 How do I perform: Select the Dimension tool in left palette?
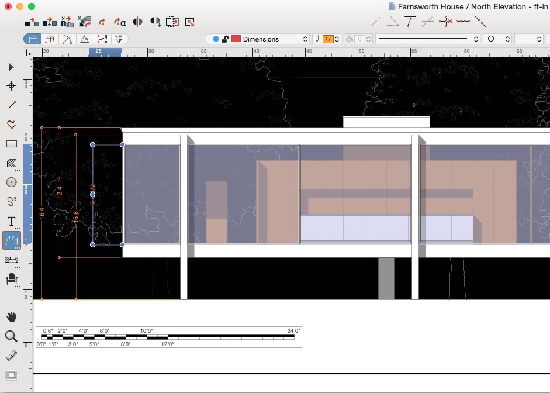[12, 240]
